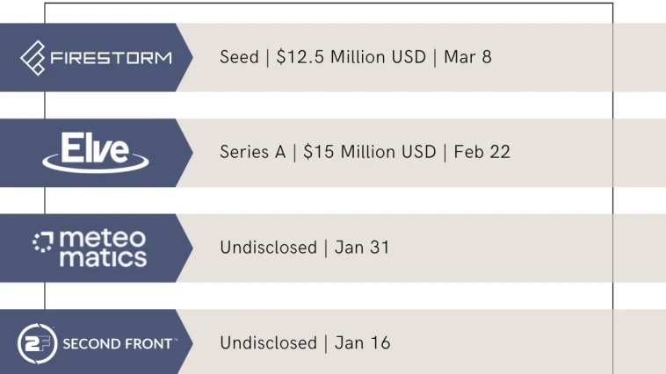Click the Firestorm diamond logo icon
This screenshot has height=374, width=666.
click(x=33, y=58)
